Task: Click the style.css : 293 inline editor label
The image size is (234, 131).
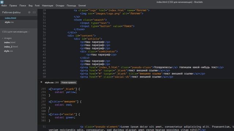Action: tap(52, 83)
